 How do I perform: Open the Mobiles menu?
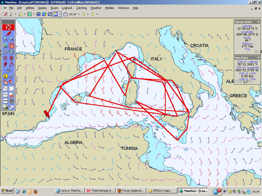click(110, 8)
